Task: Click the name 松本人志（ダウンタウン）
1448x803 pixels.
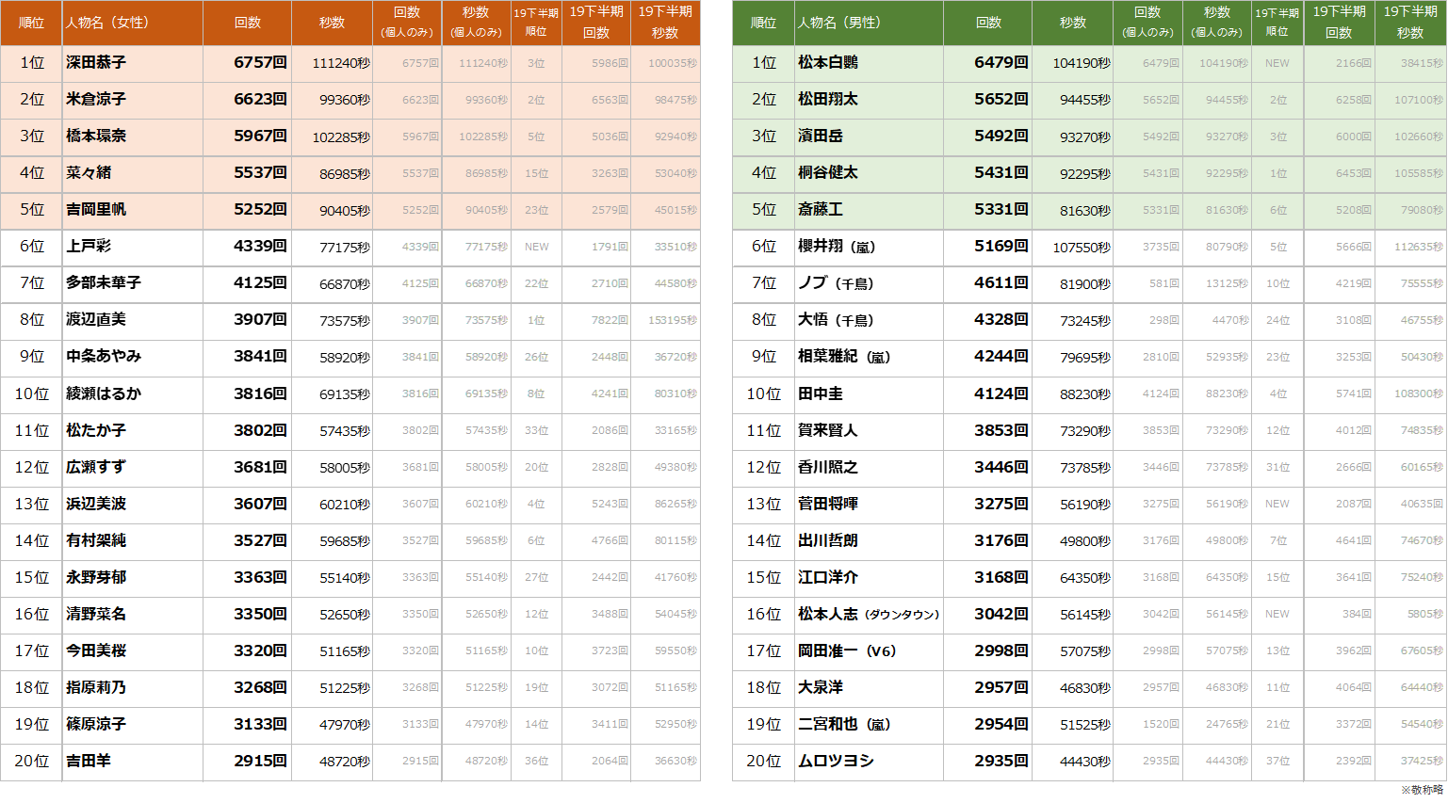Action: [868, 614]
